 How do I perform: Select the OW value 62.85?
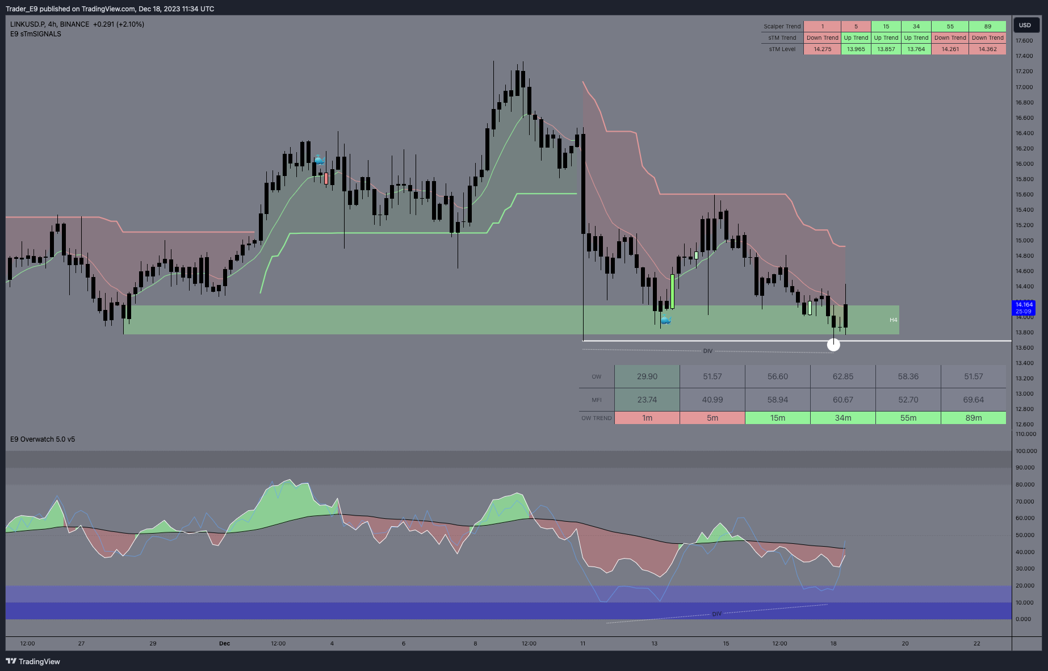[843, 376]
